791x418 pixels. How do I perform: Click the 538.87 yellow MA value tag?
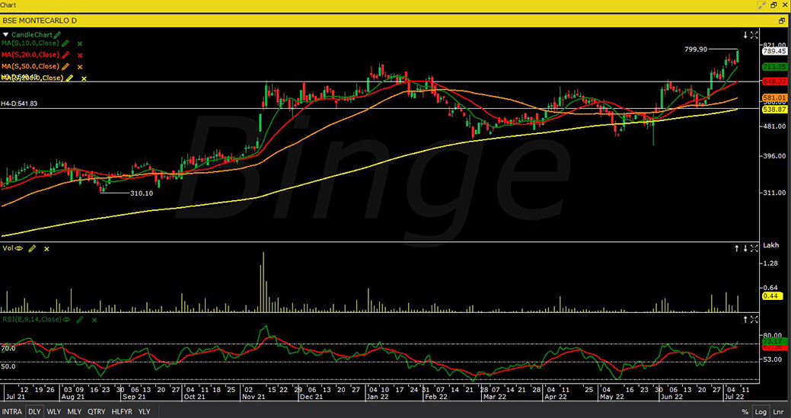point(775,110)
